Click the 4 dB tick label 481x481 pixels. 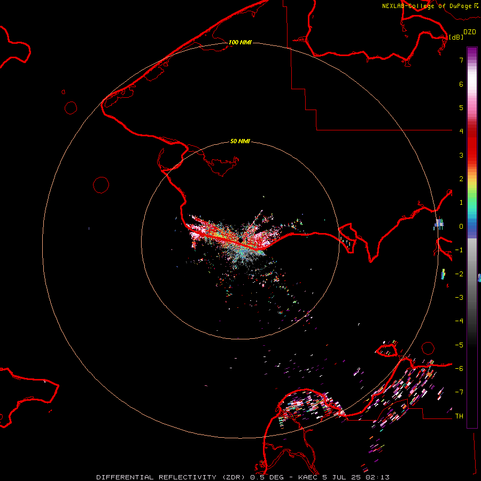pyautogui.click(x=461, y=131)
